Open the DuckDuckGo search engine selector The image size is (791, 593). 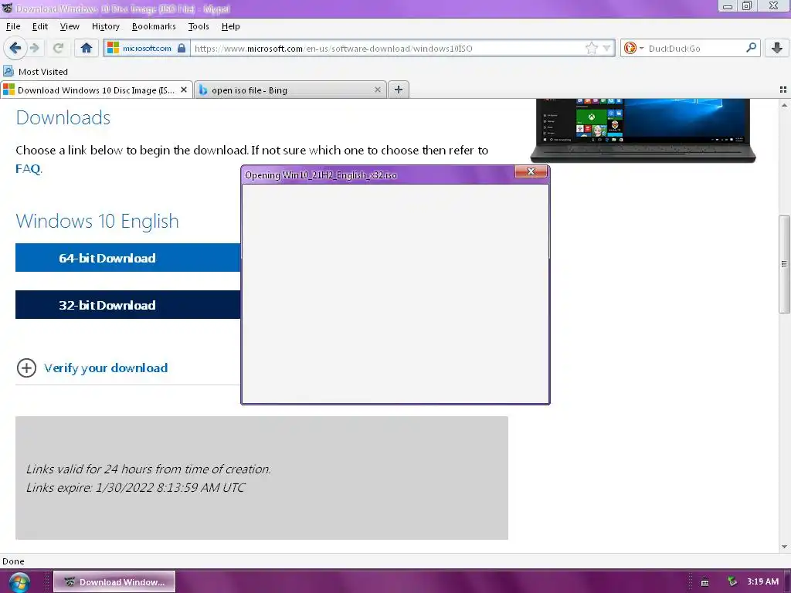pyautogui.click(x=633, y=48)
